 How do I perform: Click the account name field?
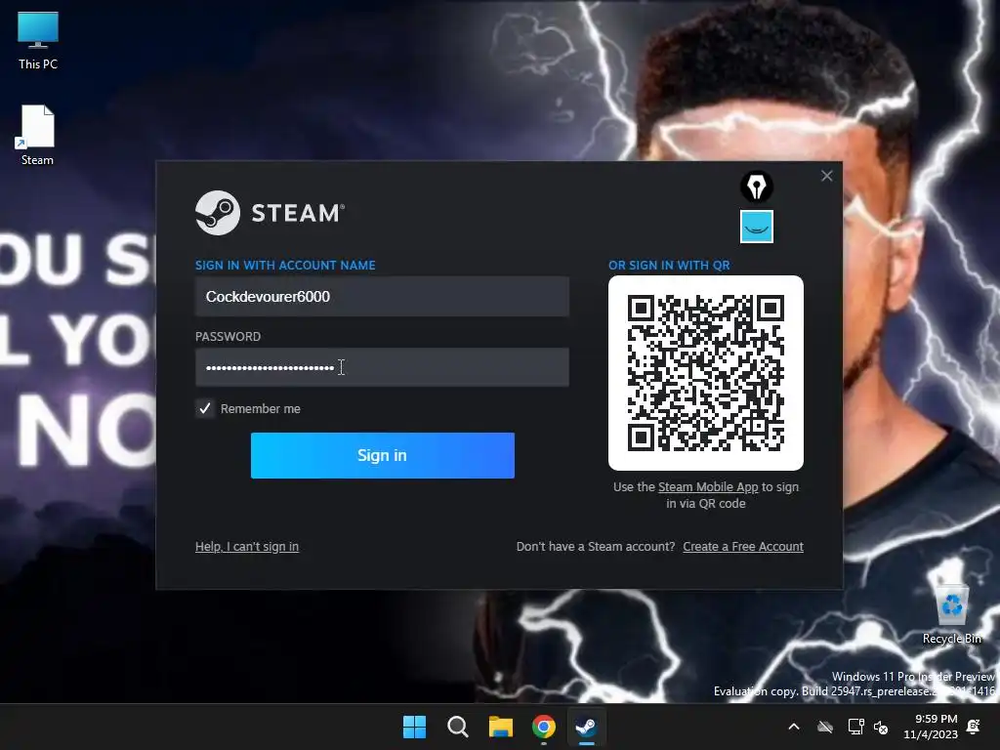[x=382, y=297]
